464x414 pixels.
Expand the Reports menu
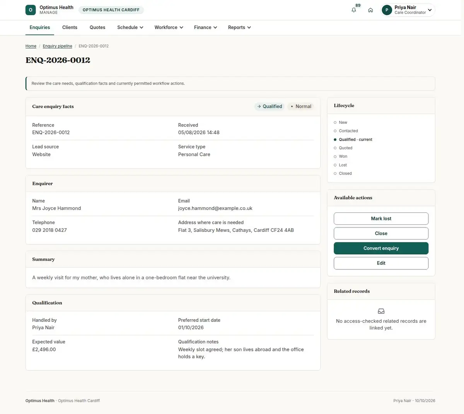click(x=240, y=27)
